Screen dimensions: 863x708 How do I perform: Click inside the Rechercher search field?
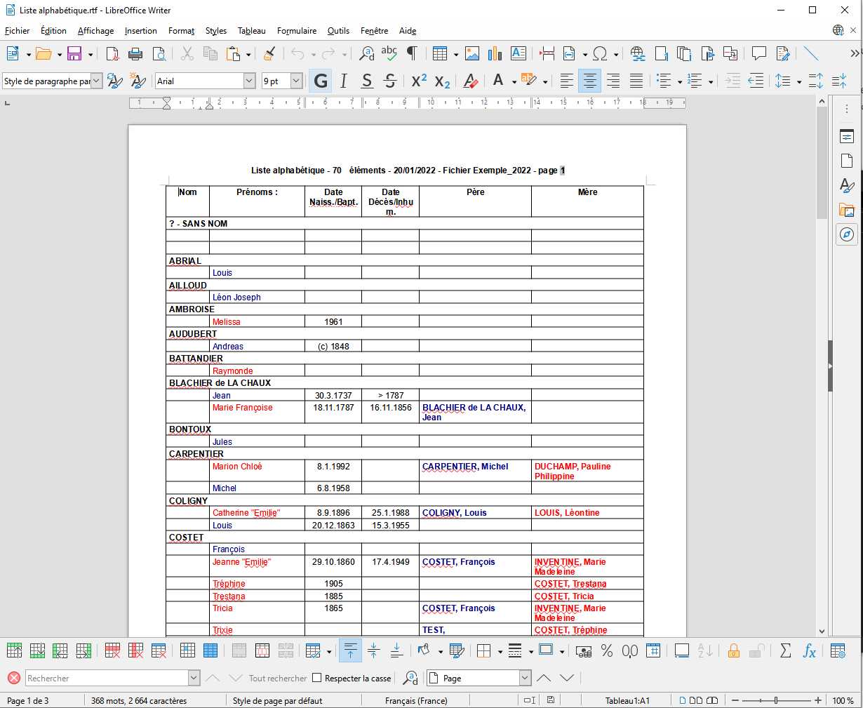click(109, 677)
